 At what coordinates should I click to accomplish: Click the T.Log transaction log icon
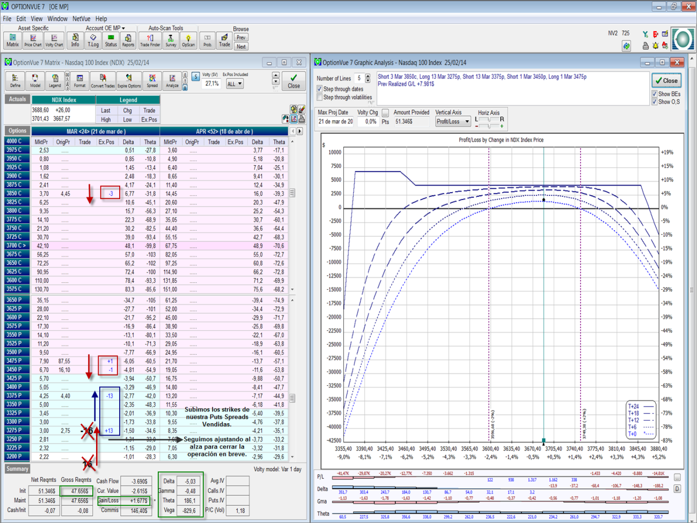pyautogui.click(x=93, y=40)
